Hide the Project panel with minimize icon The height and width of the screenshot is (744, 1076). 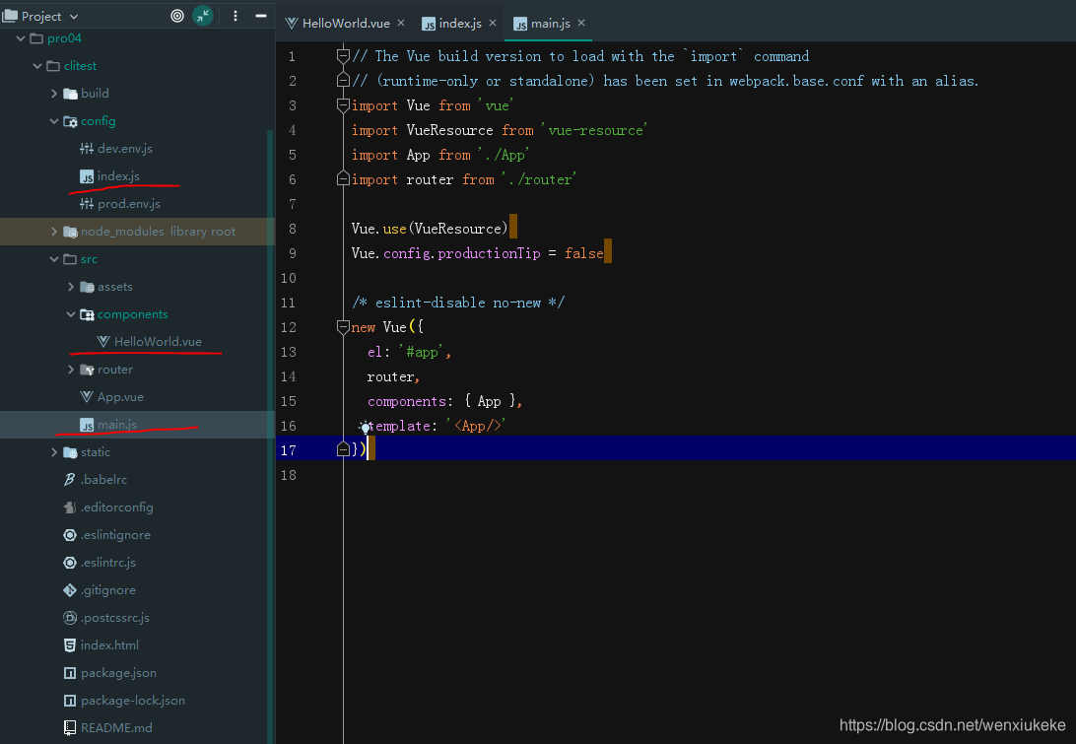pyautogui.click(x=261, y=16)
